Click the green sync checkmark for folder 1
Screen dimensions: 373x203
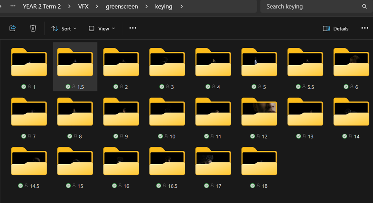pos(23,87)
